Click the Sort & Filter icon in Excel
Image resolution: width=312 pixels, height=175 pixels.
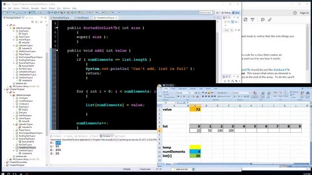[x=302, y=94]
